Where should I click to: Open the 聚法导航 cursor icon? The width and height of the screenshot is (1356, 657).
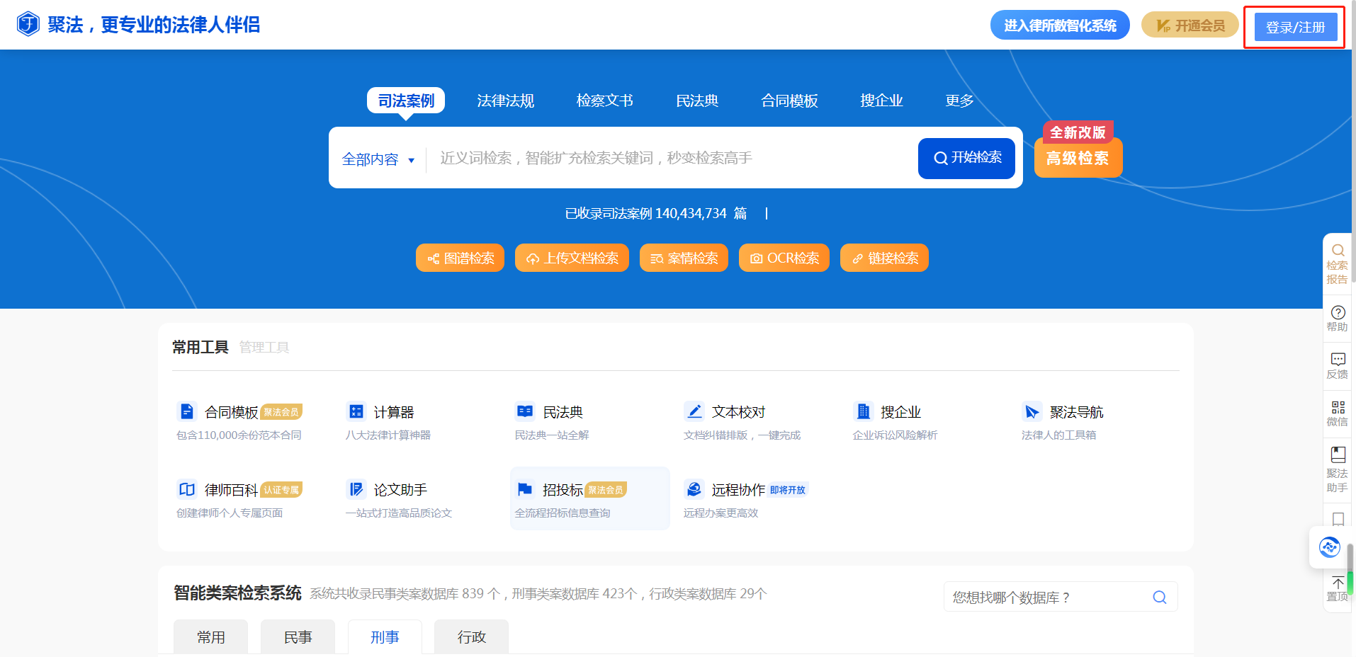click(1032, 411)
